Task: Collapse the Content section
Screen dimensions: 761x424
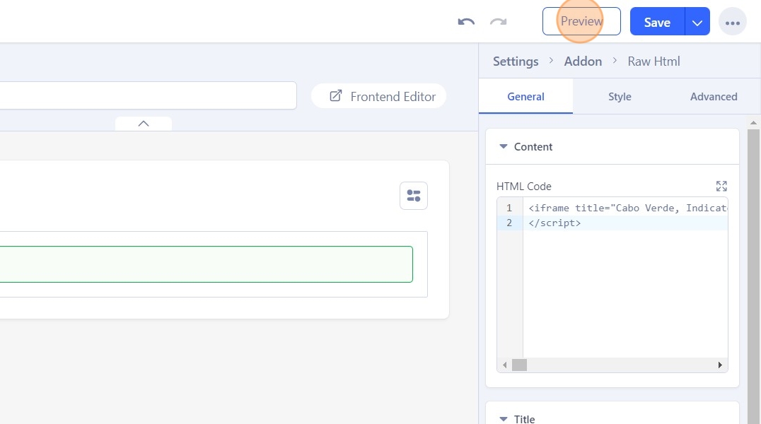Action: point(504,146)
